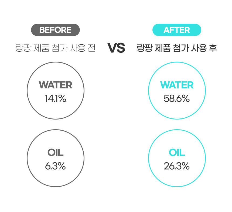Click the cyan OIL circle

177,158
